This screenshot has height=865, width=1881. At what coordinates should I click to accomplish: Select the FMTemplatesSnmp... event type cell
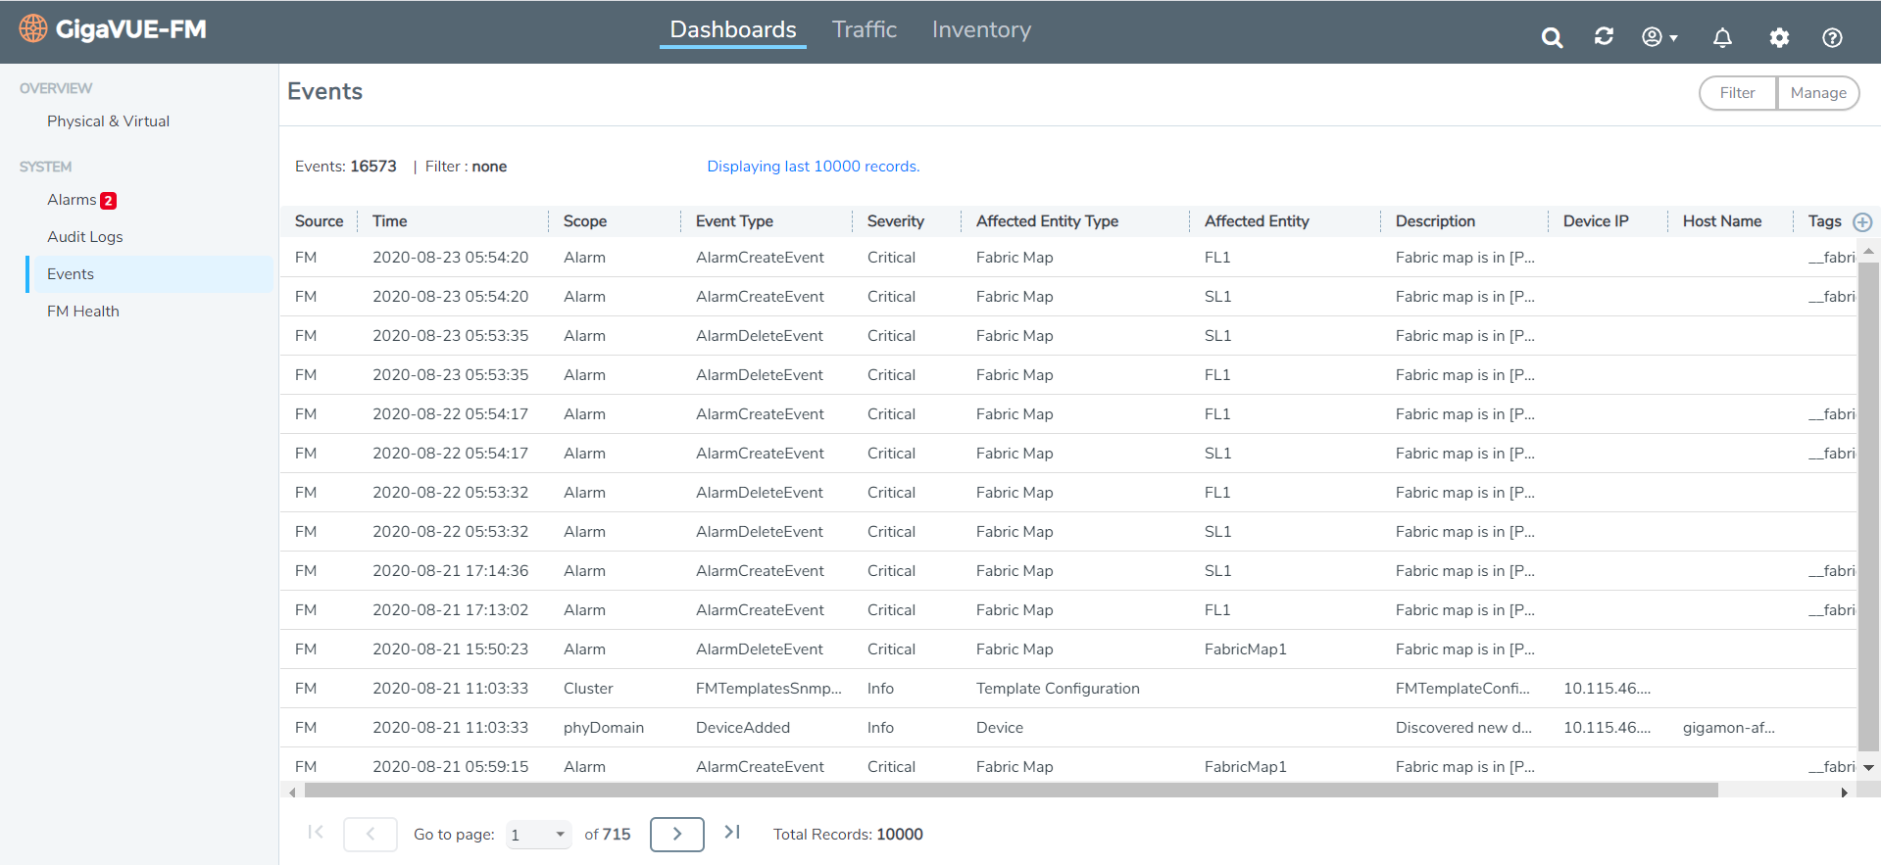pyautogui.click(x=768, y=689)
